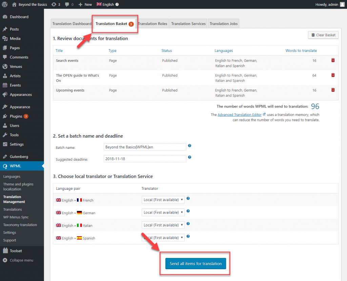Open comments bubble in admin bar

(68, 4)
